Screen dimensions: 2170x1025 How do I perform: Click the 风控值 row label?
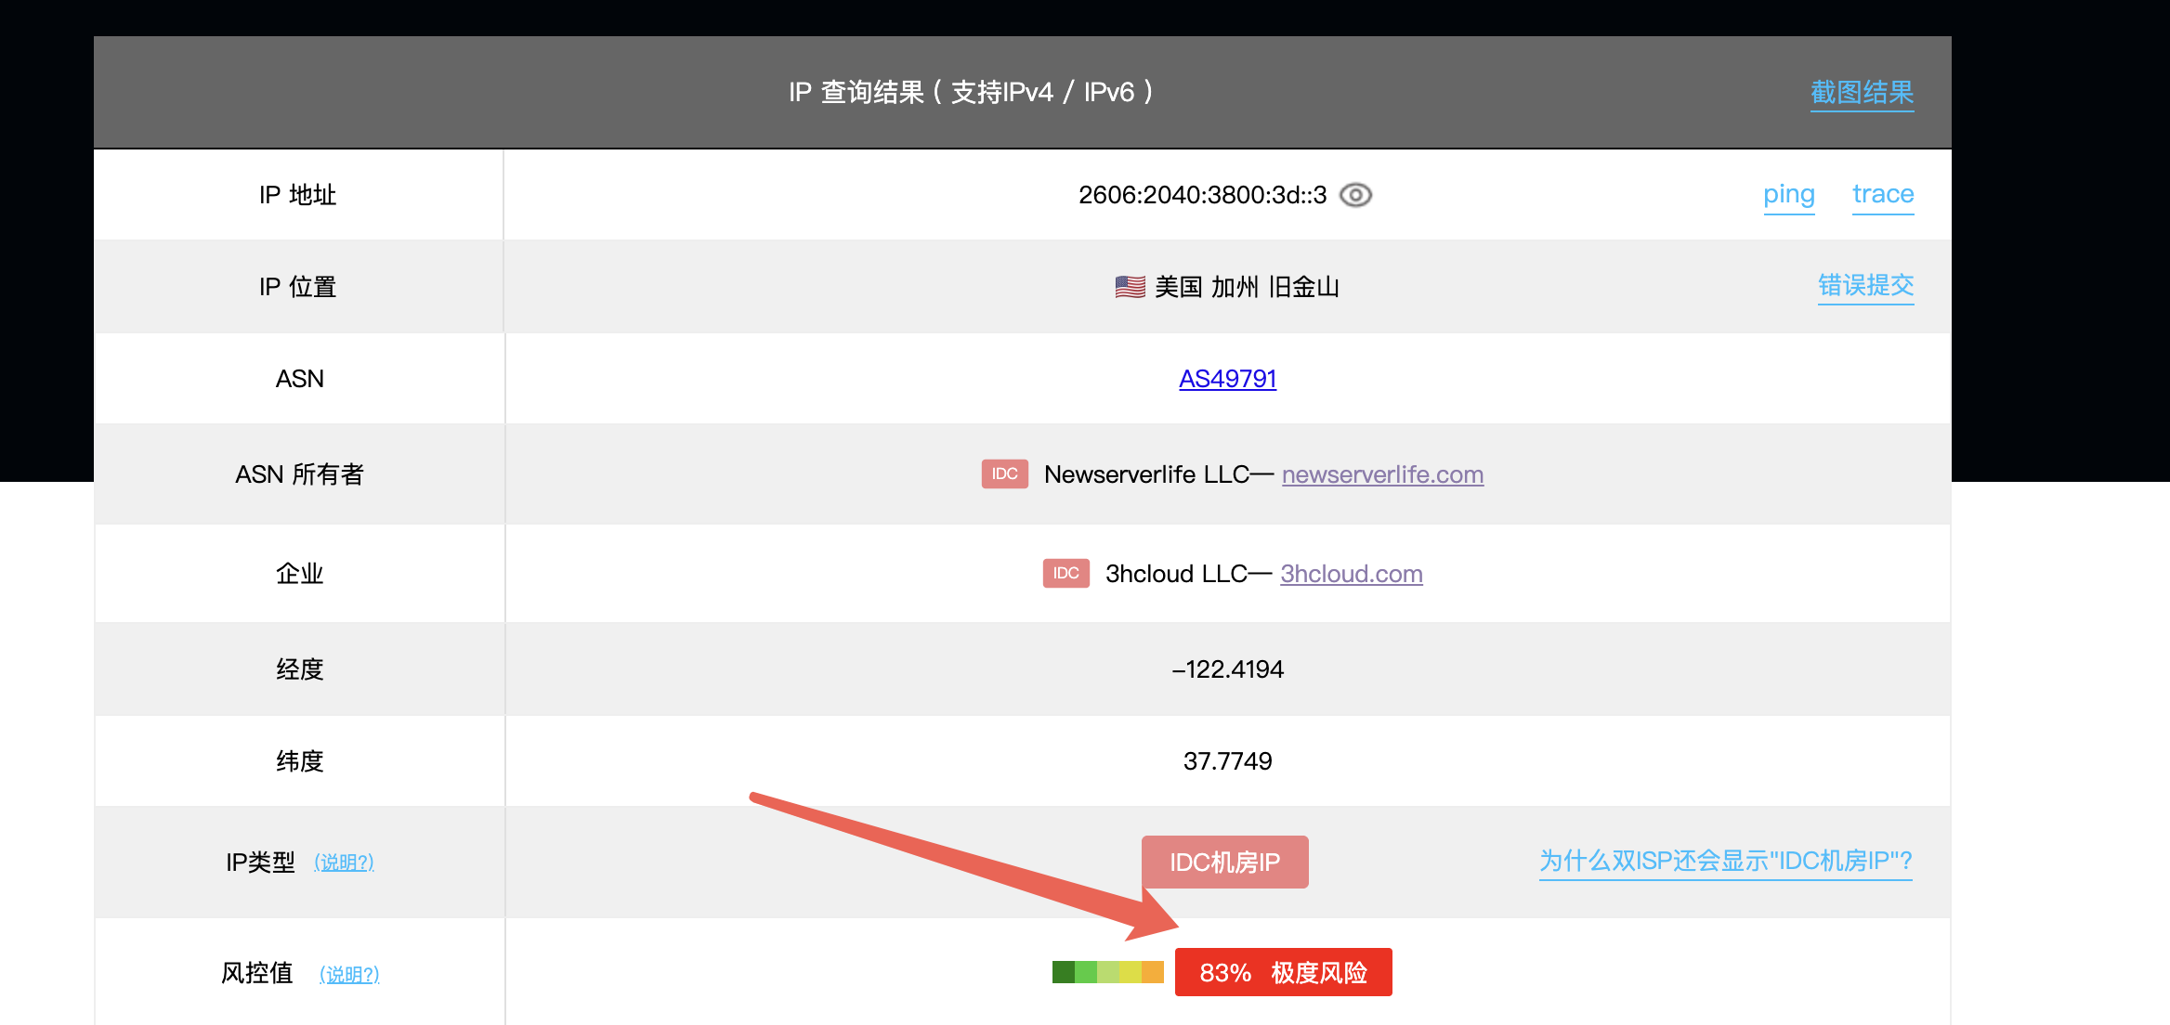point(257,973)
